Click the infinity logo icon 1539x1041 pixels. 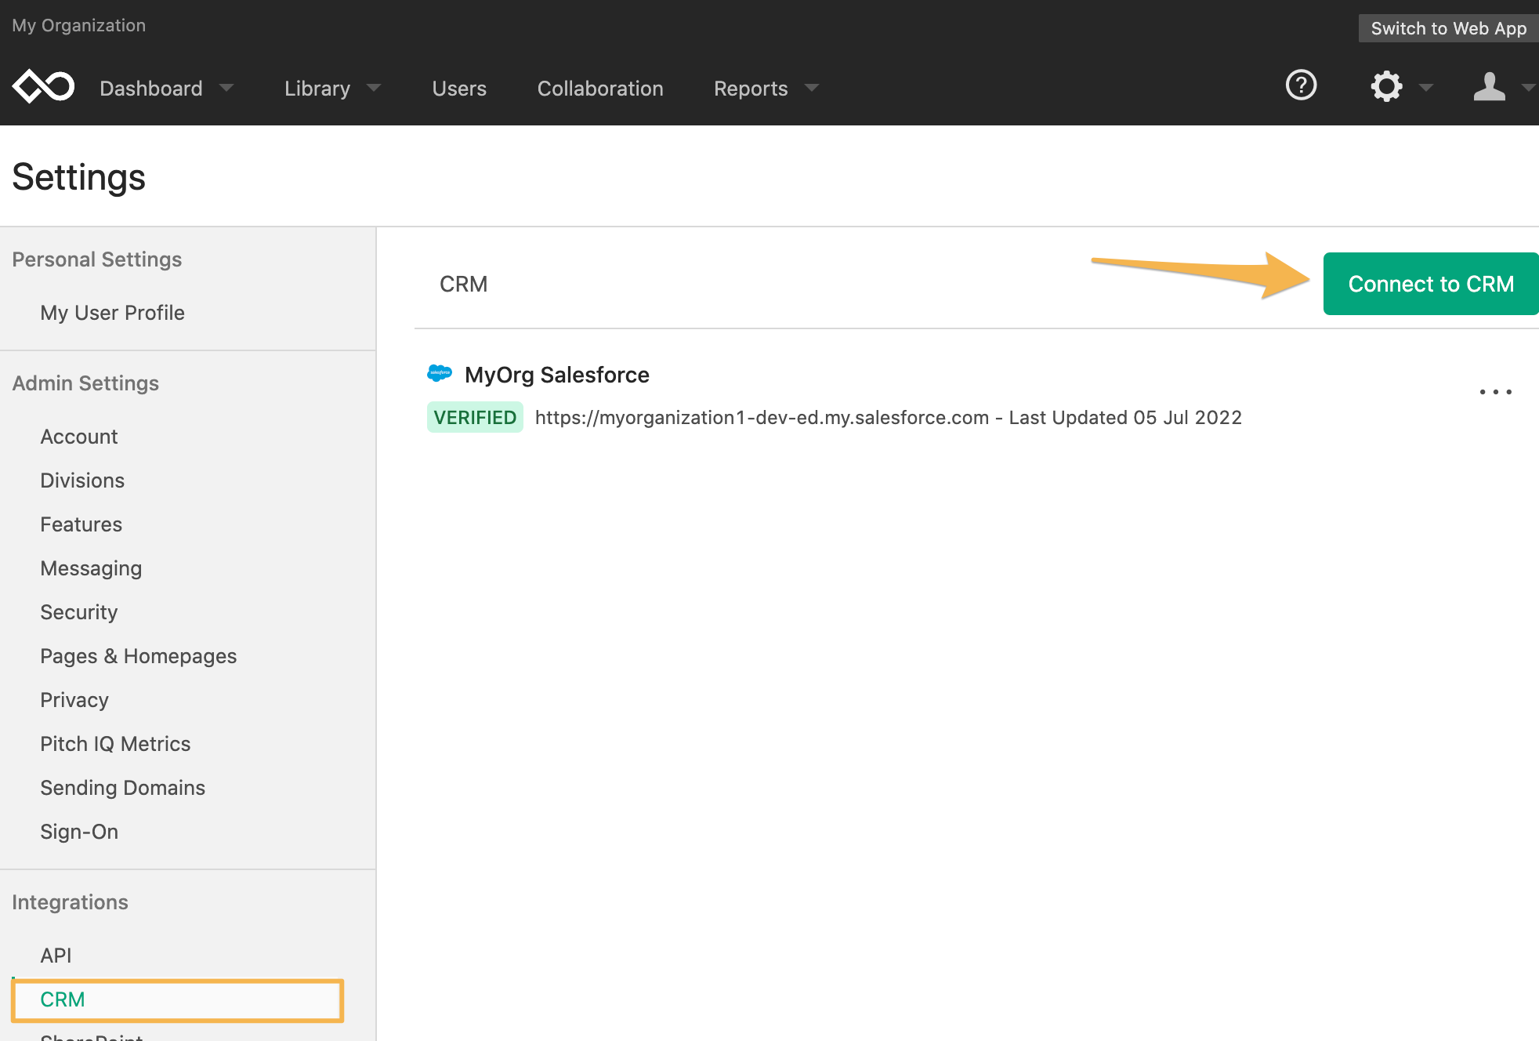coord(44,86)
